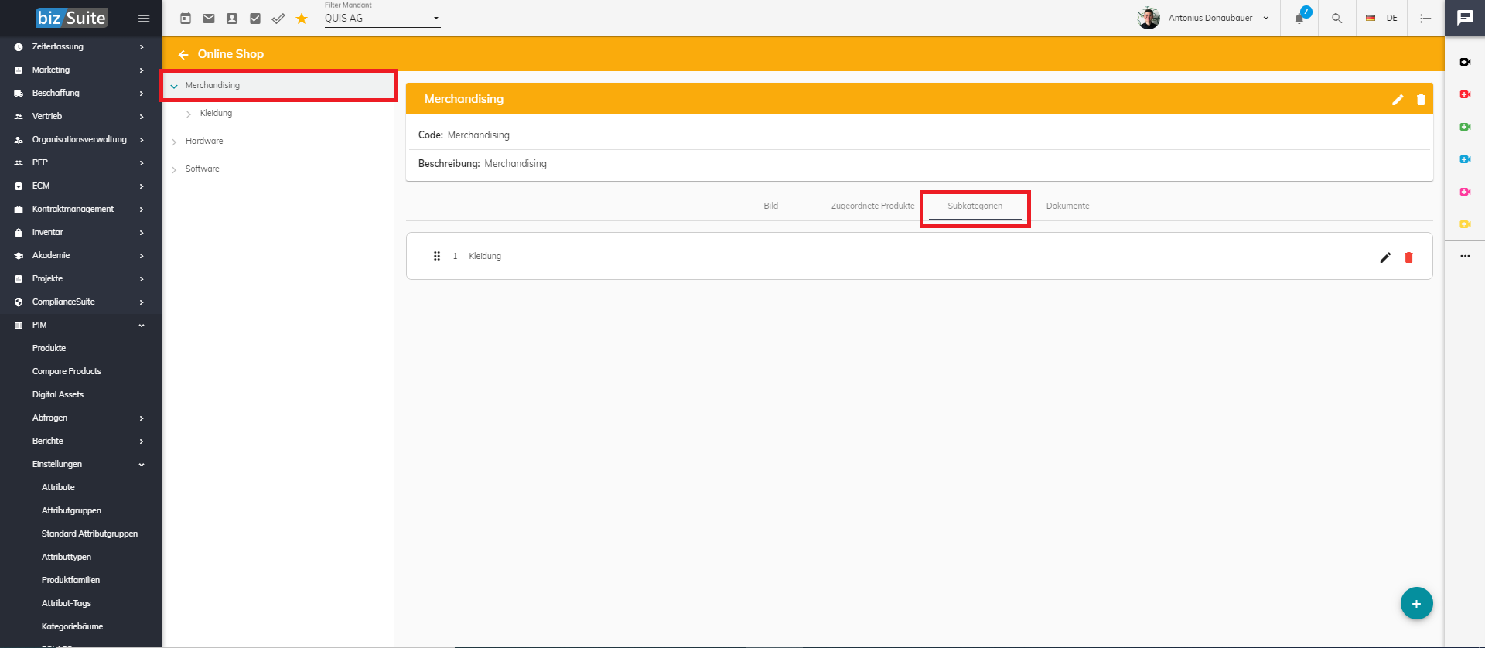This screenshot has width=1485, height=648.
Task: Click the yellow video camera icon
Action: coord(1465,224)
